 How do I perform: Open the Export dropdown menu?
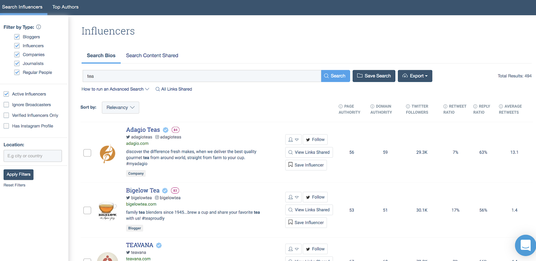click(415, 76)
